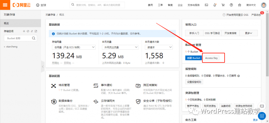
Task: Open the 简体中文 language selector
Action: 251,5
